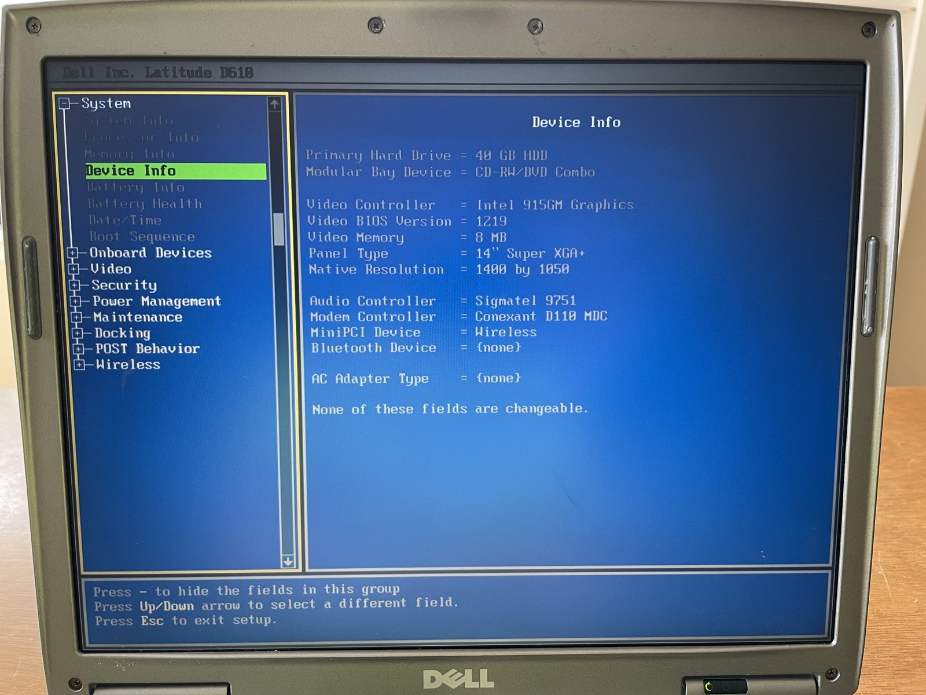Expand the Video group
This screenshot has width=926, height=695.
(x=74, y=269)
